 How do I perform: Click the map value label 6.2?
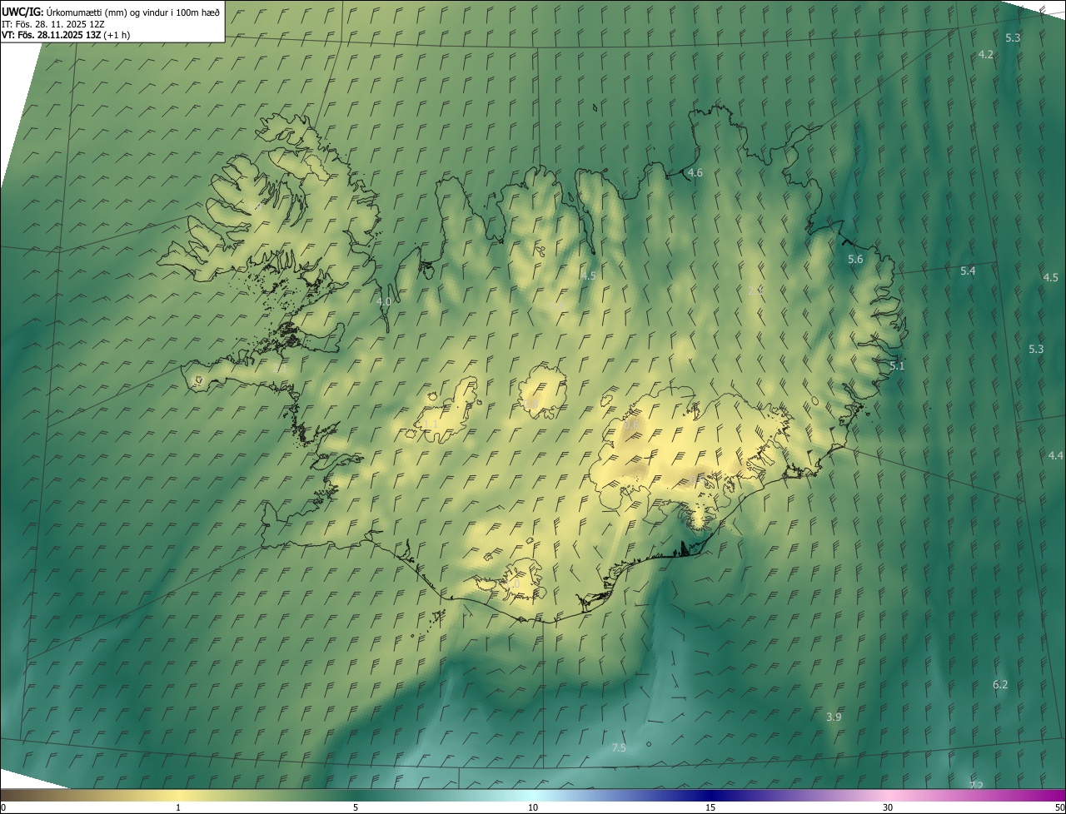click(x=1000, y=685)
